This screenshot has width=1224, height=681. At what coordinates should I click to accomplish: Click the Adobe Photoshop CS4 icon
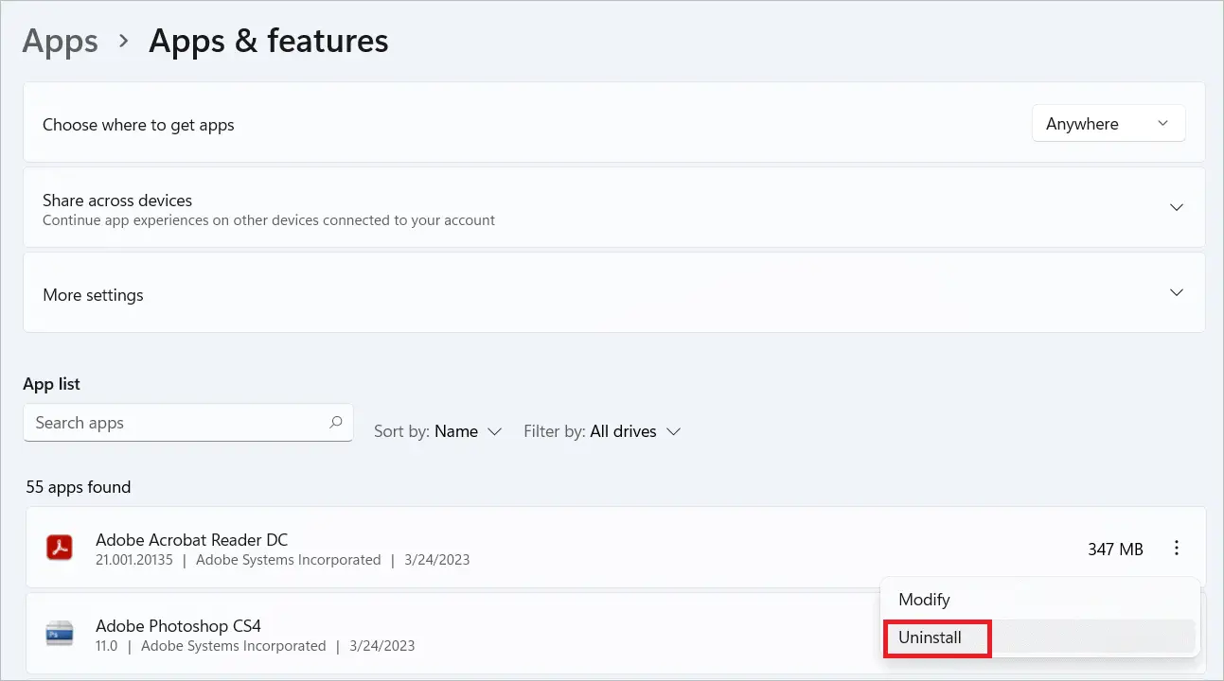coord(60,634)
